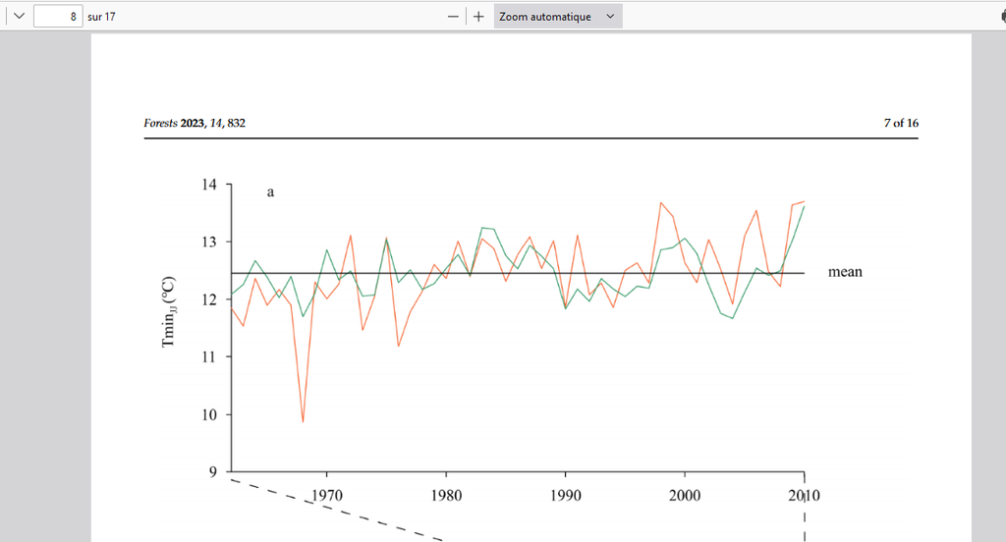Click the 1980 x-axis tick label
The height and width of the screenshot is (542, 1006).
pos(445,495)
